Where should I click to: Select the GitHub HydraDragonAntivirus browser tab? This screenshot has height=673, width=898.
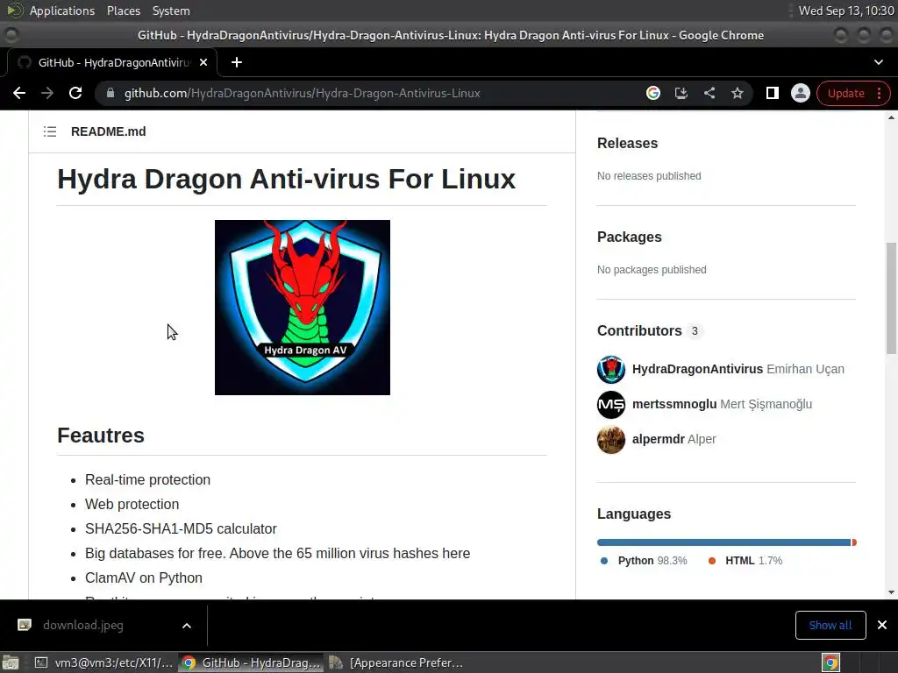[x=112, y=62]
